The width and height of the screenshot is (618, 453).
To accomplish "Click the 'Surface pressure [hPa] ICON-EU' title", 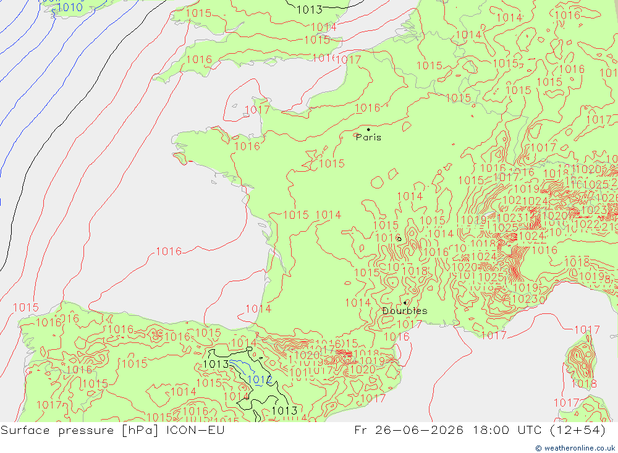I will point(112,430).
